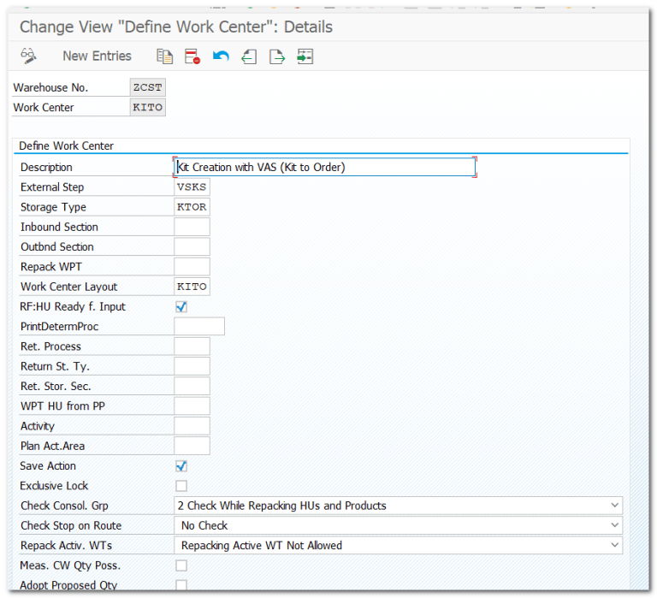Tick the Meas. CW Qty Poss. checkbox

(x=181, y=565)
